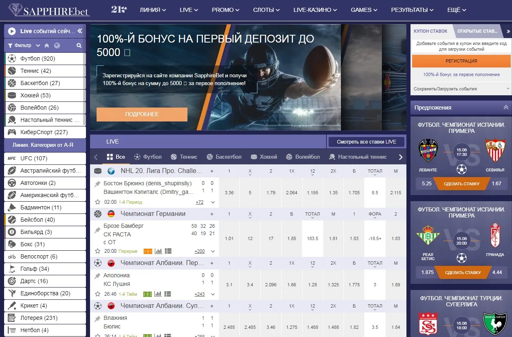Select the Волейбол live tab
This screenshot has width=512, height=337.
(x=302, y=157)
